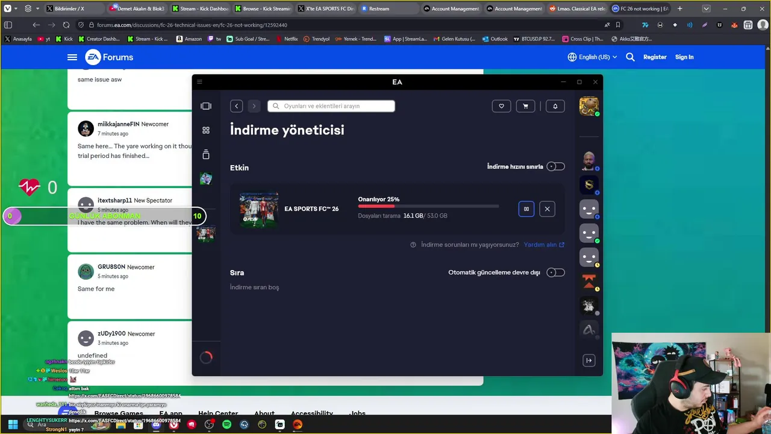
Task: Pause the EA SPORTS FC 26 repair
Action: [526, 209]
